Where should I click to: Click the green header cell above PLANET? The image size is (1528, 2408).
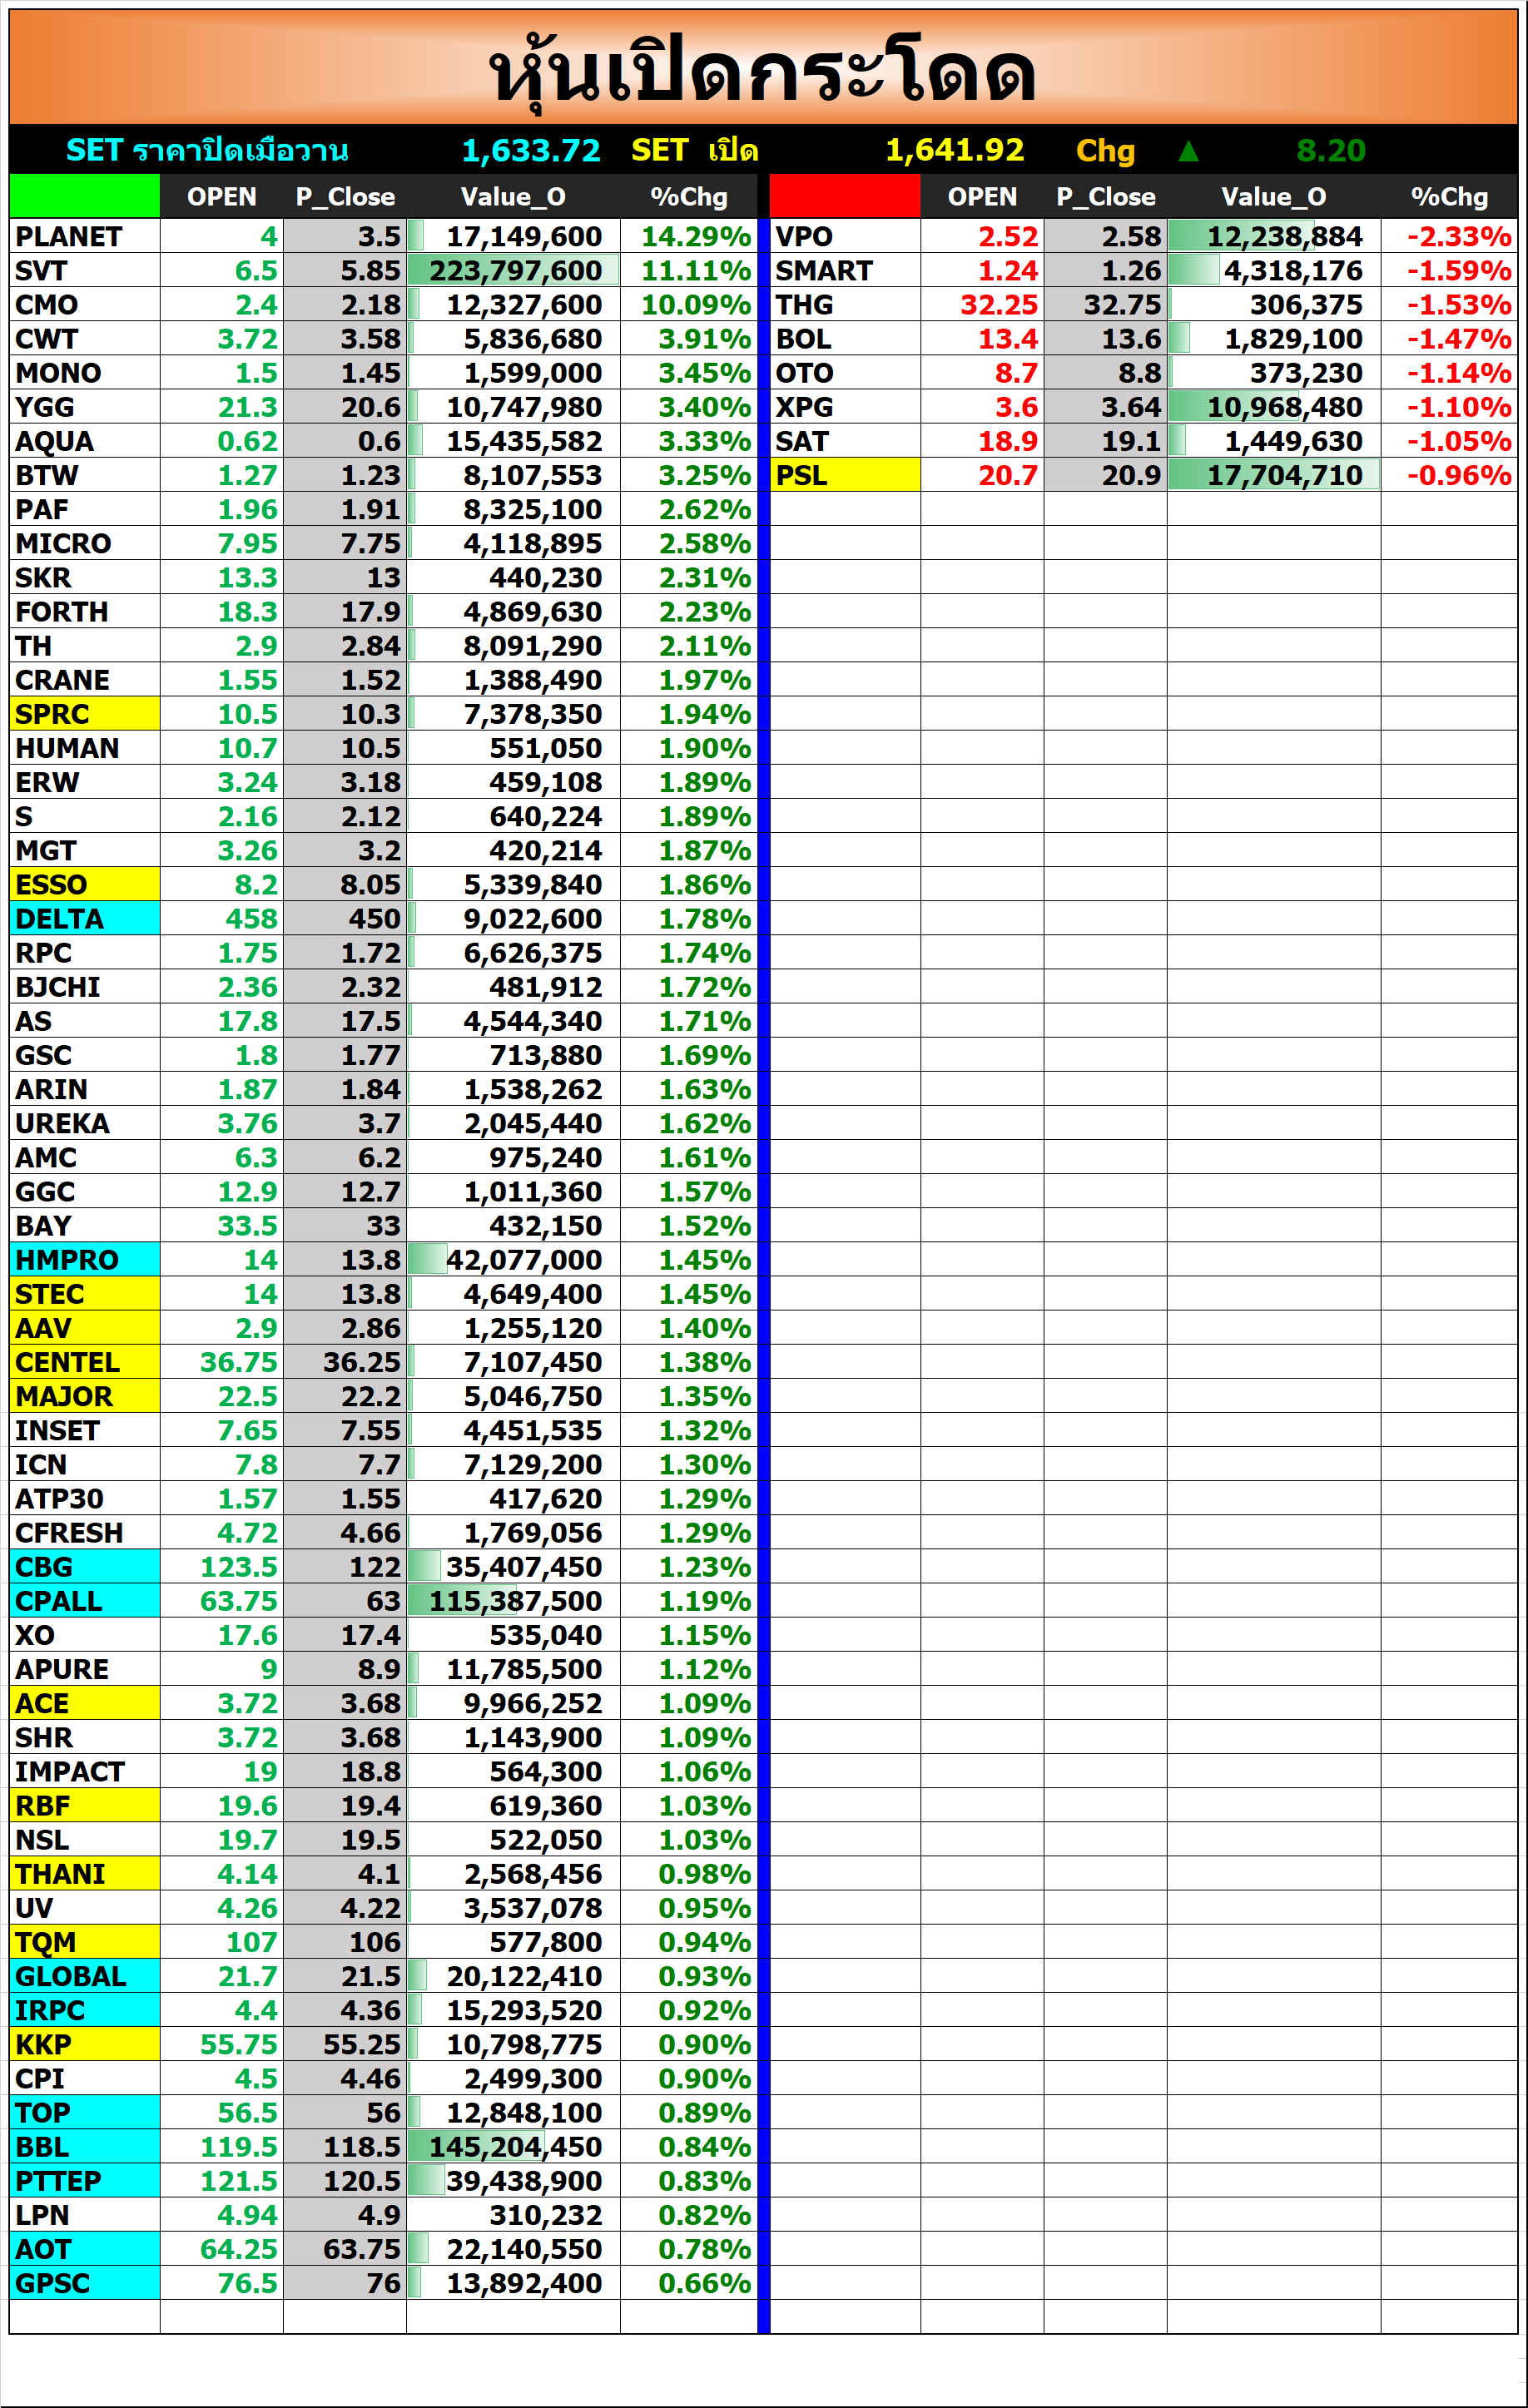click(85, 196)
